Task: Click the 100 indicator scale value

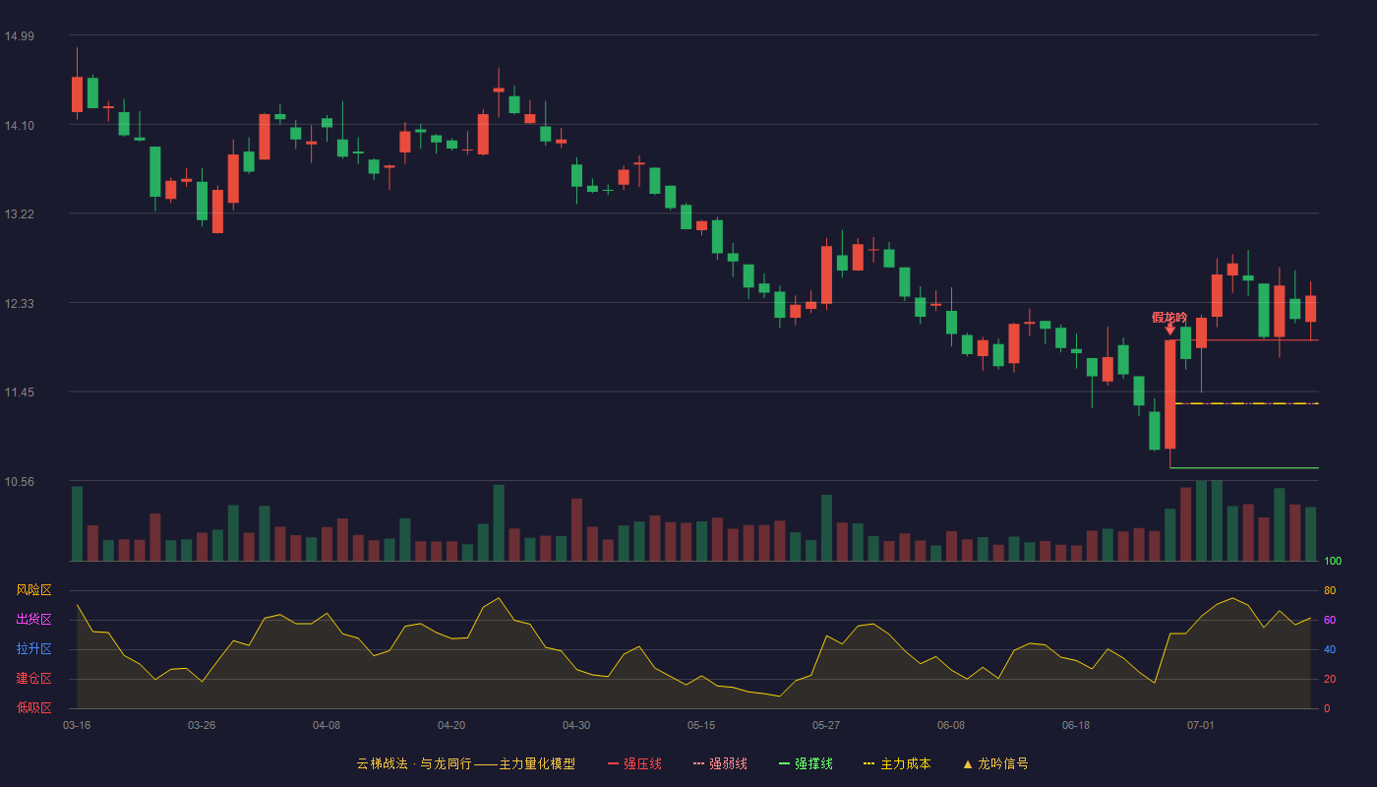Action: click(x=1333, y=562)
